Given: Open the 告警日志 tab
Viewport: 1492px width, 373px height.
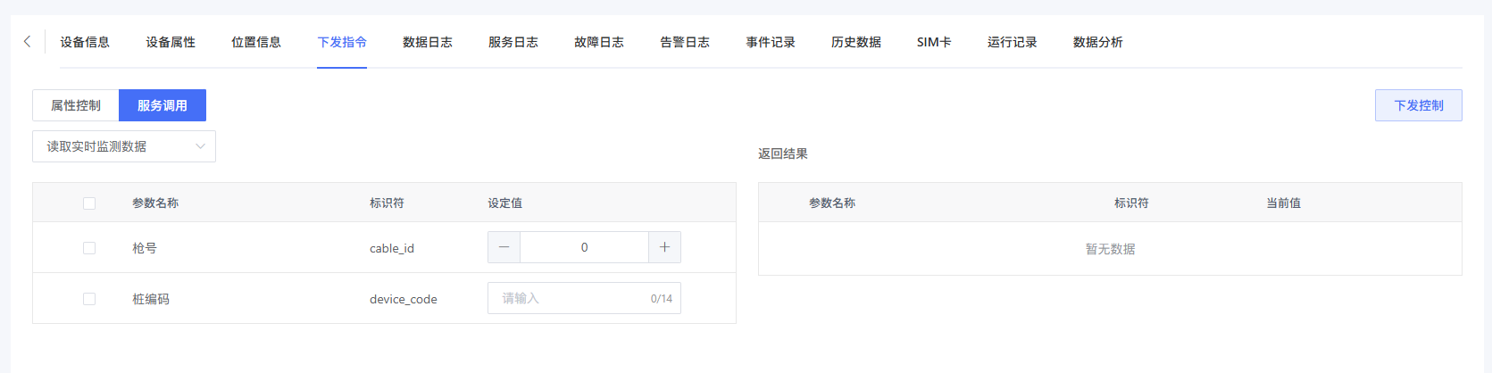Looking at the screenshot, I should click(x=685, y=42).
